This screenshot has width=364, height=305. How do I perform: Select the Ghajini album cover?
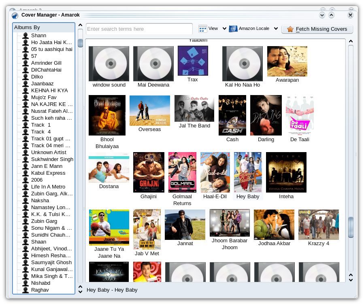(x=149, y=172)
